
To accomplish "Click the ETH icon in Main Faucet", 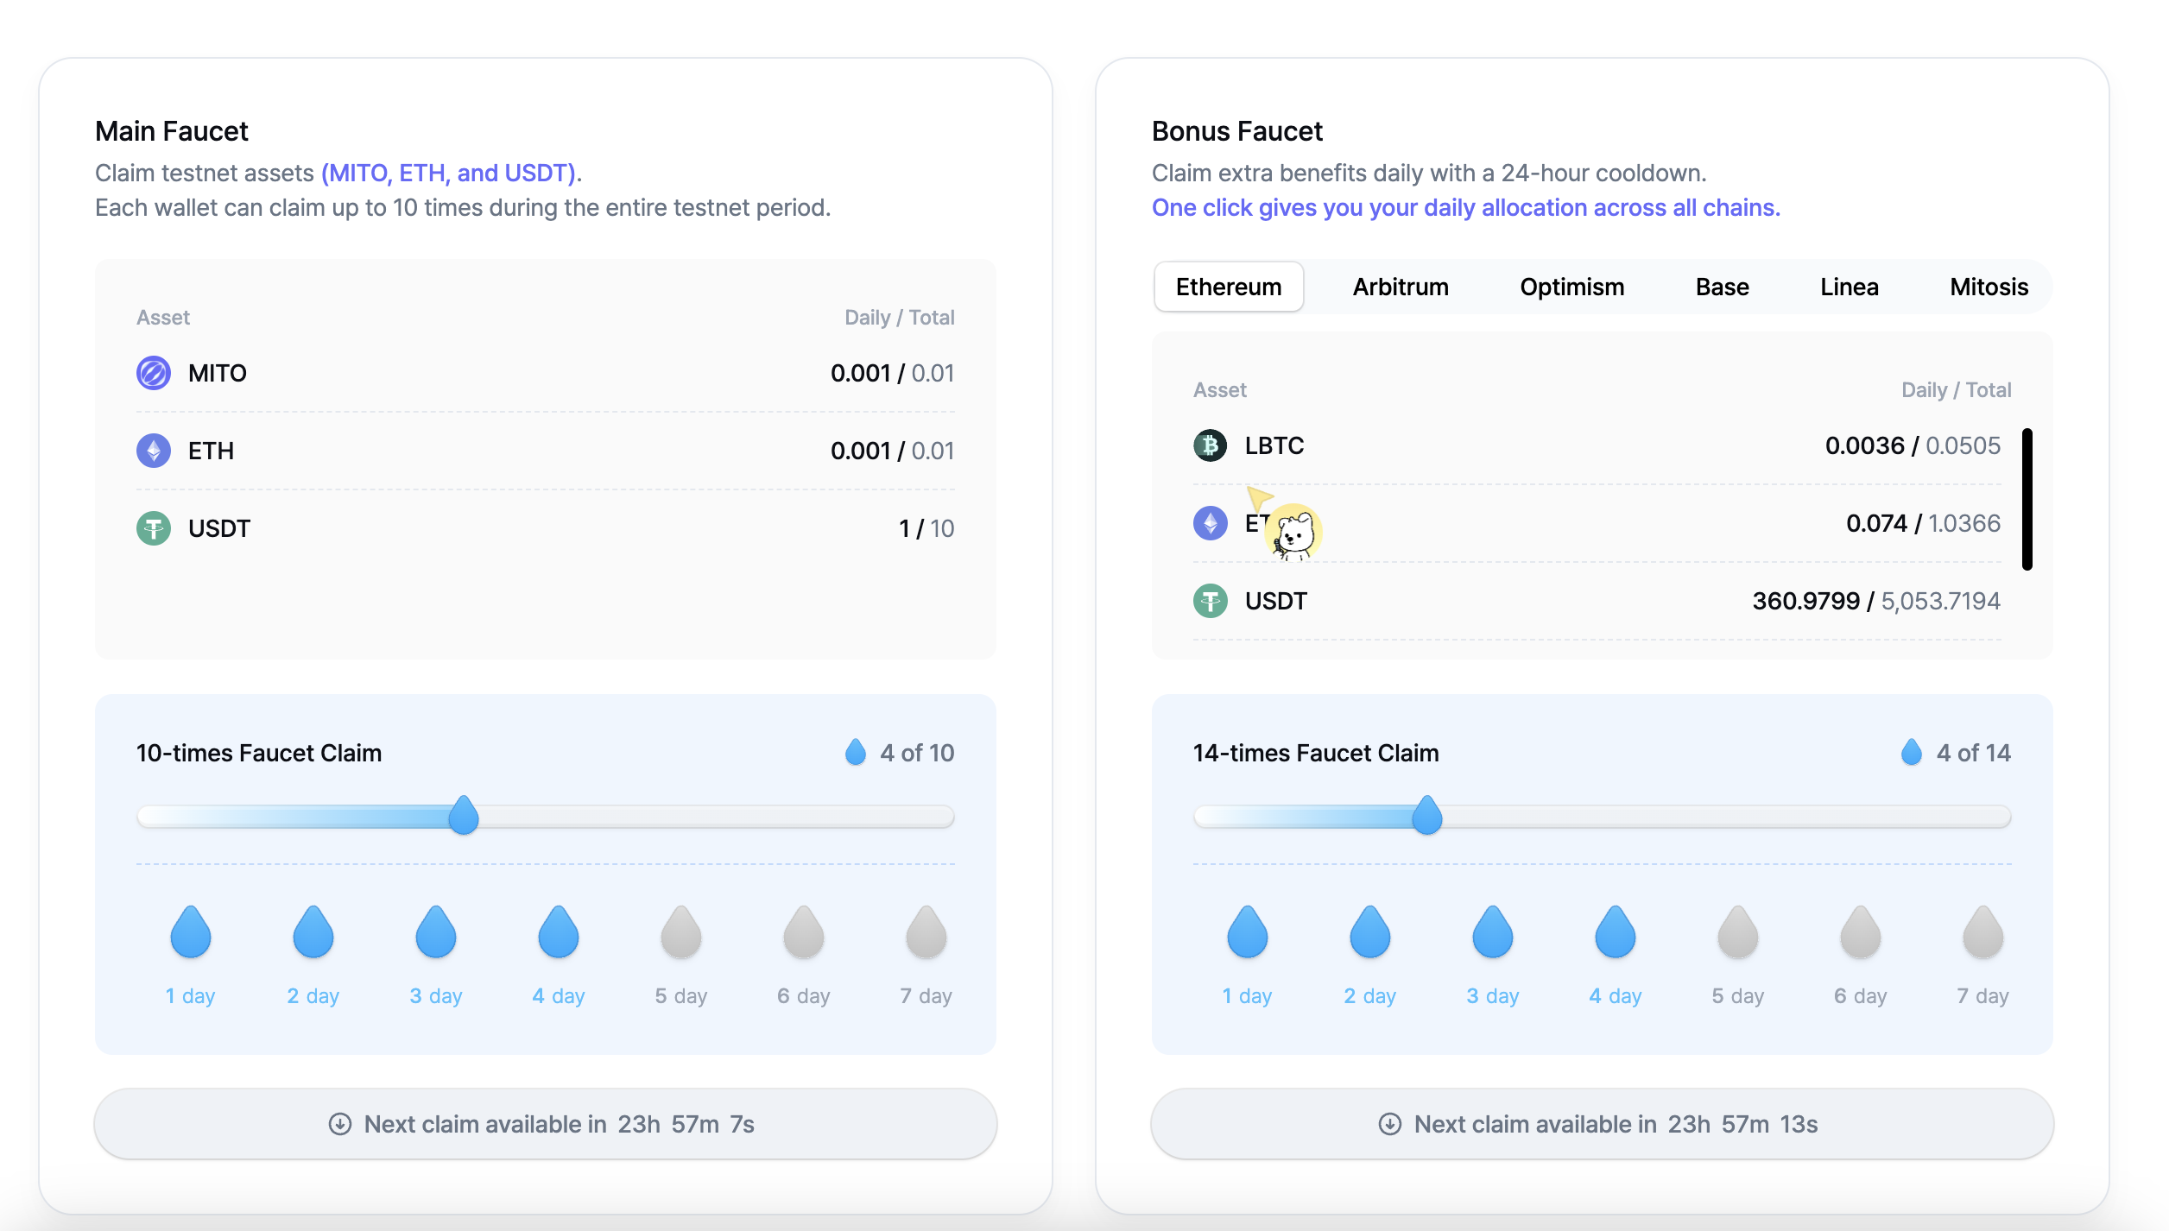I will pyautogui.click(x=154, y=451).
